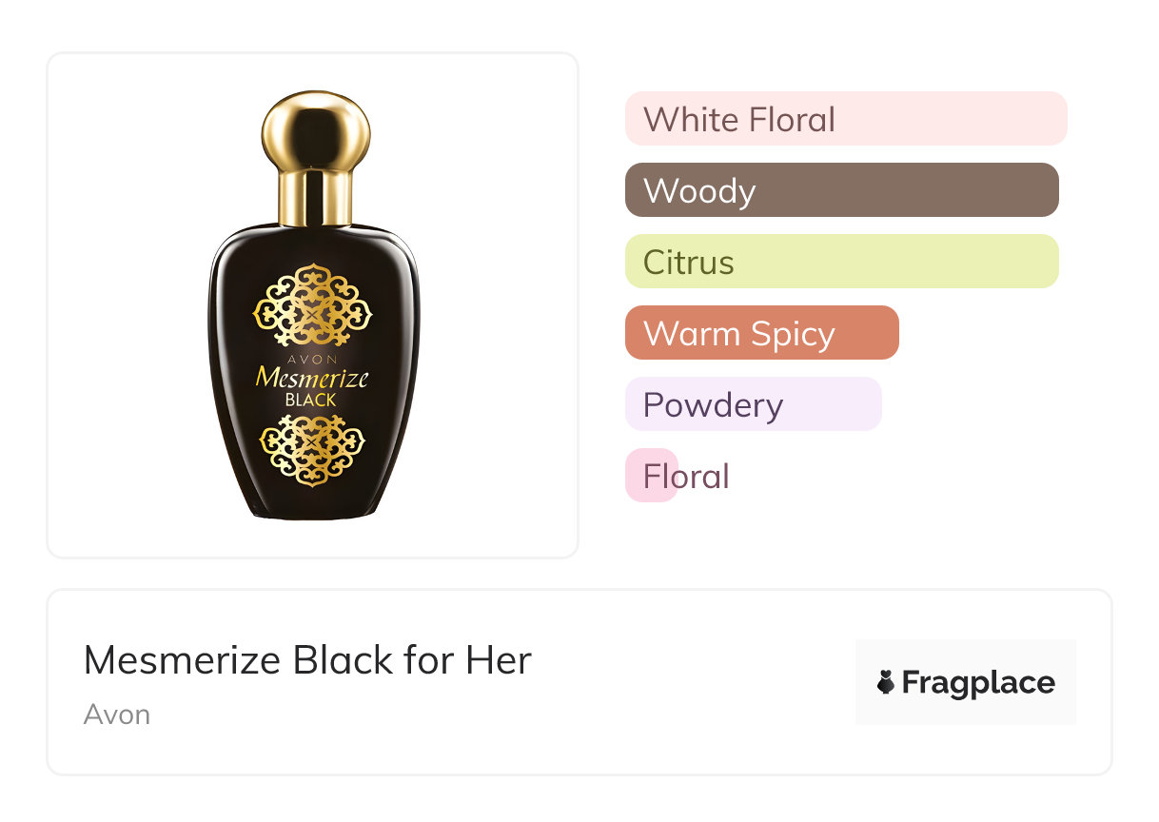Click the Fragplace wordmark text
The width and height of the screenshot is (1159, 822).
(978, 683)
